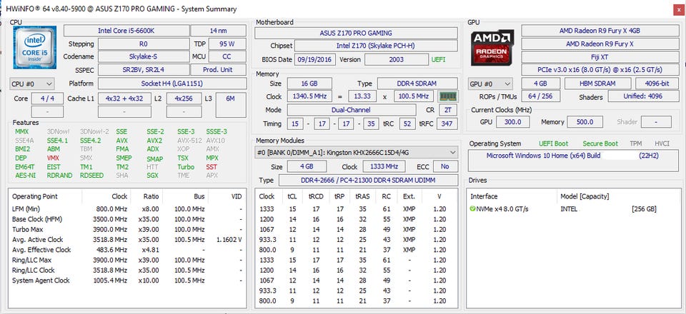
Task: Click the green UEFI label beside BIOS version
Action: (x=438, y=59)
